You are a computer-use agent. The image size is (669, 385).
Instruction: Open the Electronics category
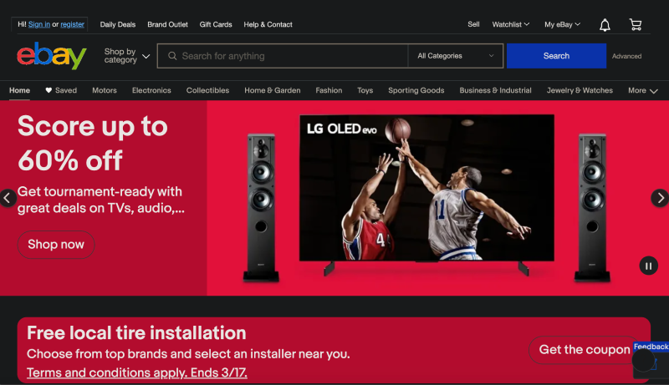point(151,90)
